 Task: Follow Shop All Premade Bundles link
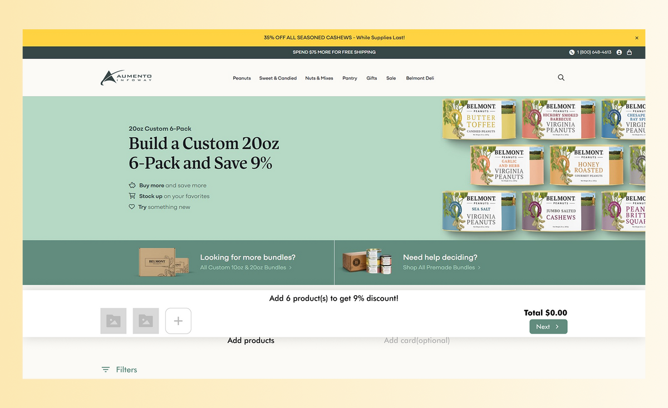click(441, 267)
